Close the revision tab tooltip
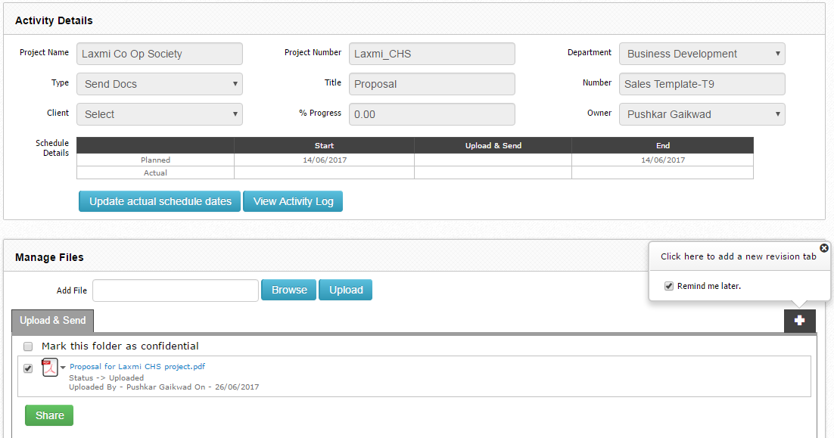This screenshot has width=834, height=438. point(824,247)
